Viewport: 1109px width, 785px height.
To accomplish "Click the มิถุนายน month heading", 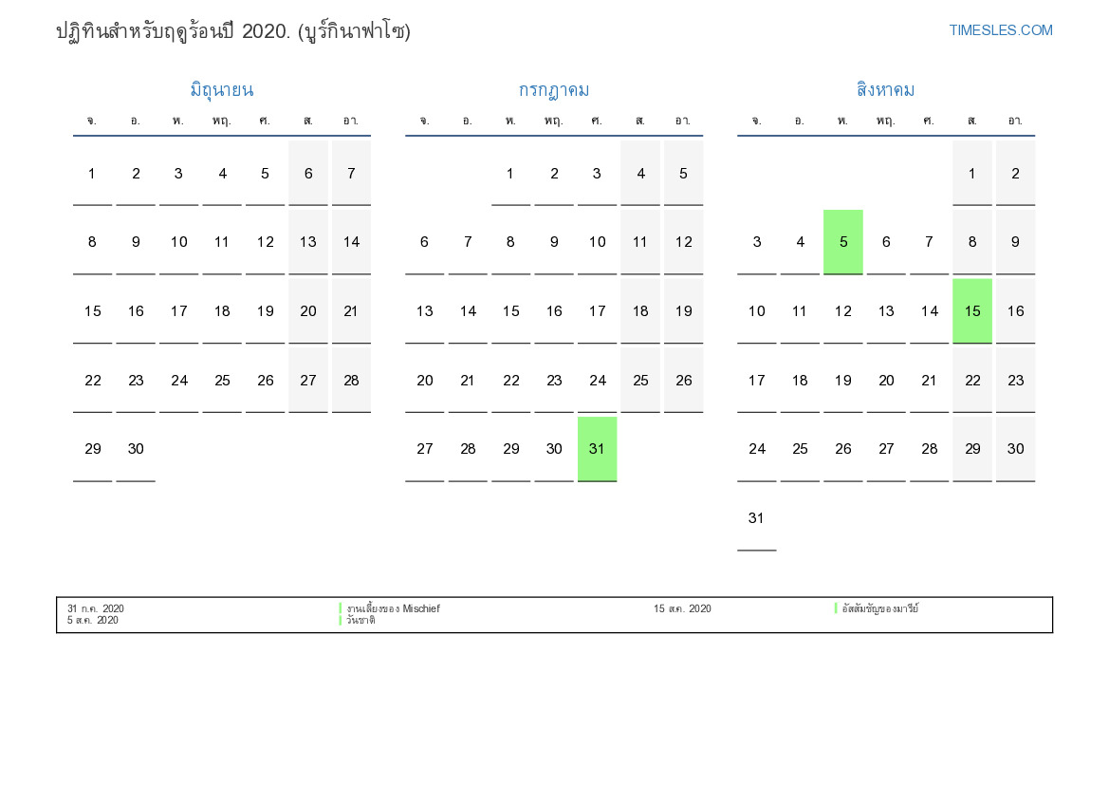I will coord(221,90).
